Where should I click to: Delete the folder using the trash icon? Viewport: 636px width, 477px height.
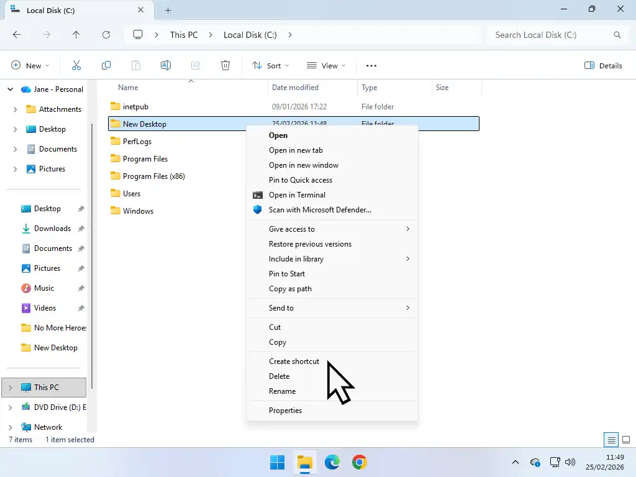click(x=225, y=65)
